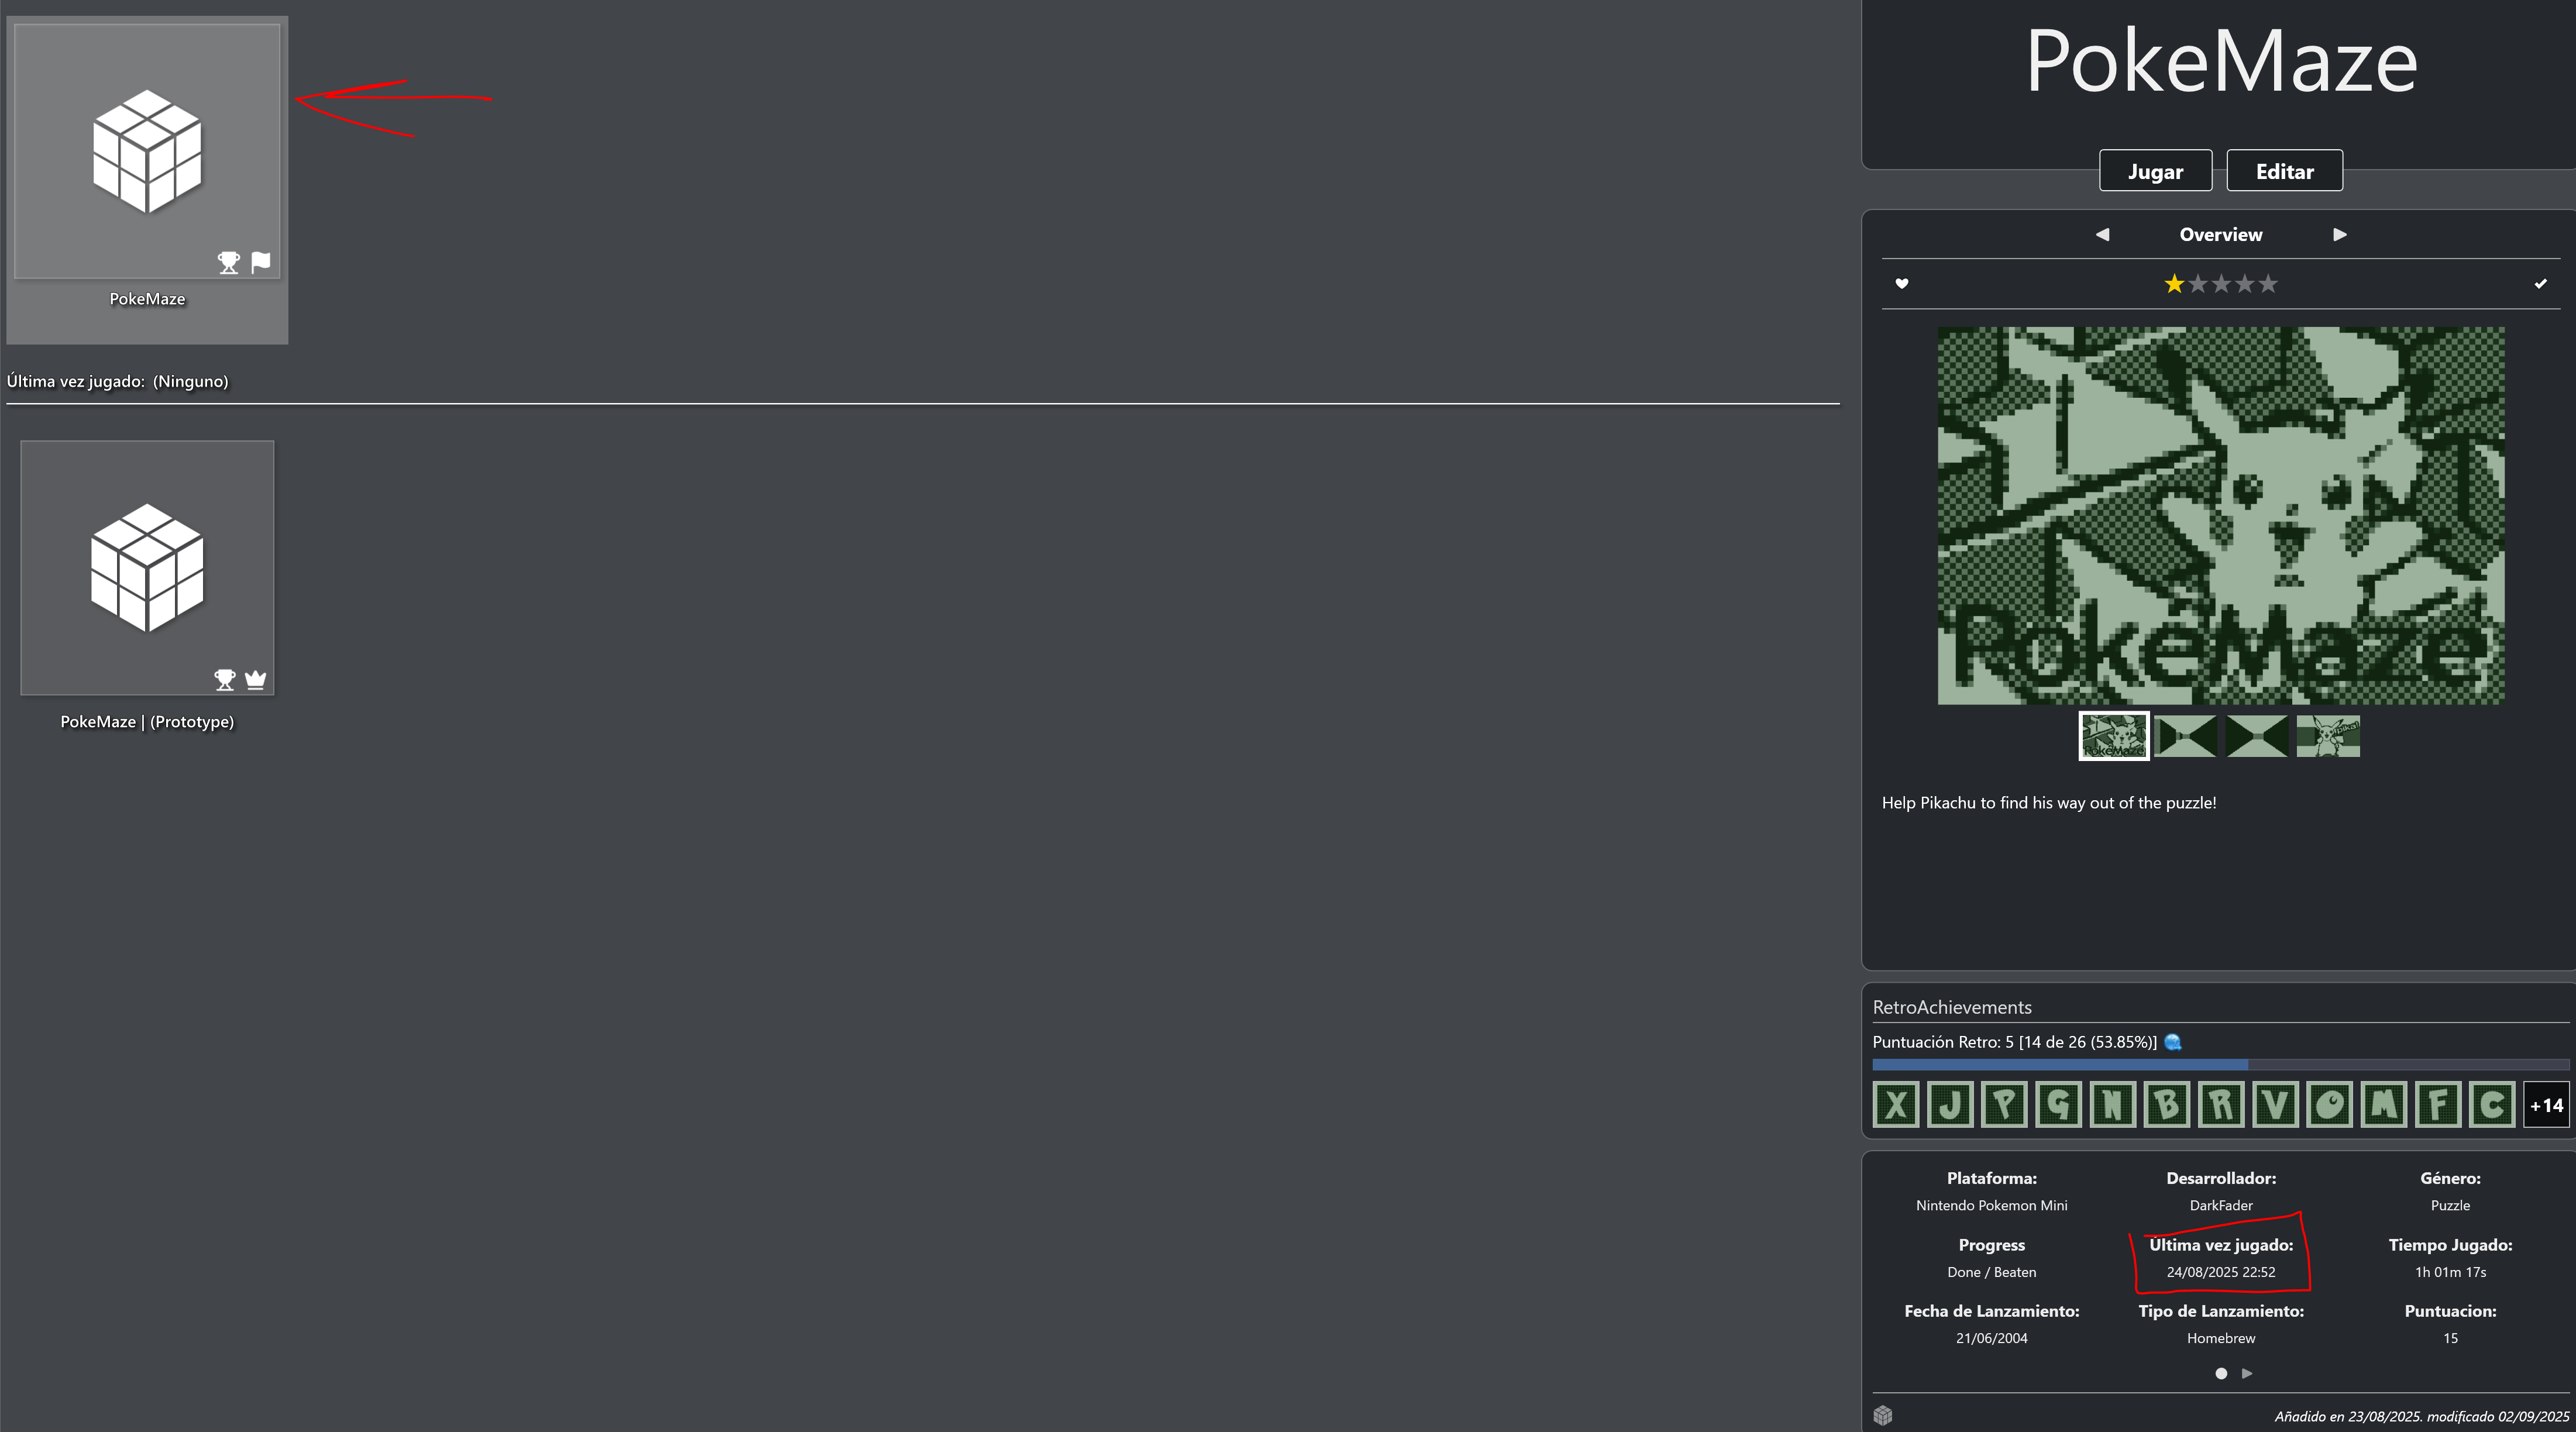Click the 'DarkFader' developer value
2576x1432 pixels.
[x=2221, y=1205]
